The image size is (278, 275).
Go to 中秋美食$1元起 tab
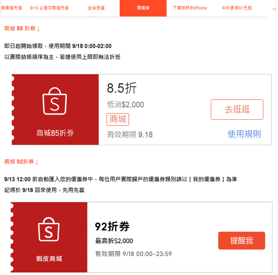click(237, 8)
